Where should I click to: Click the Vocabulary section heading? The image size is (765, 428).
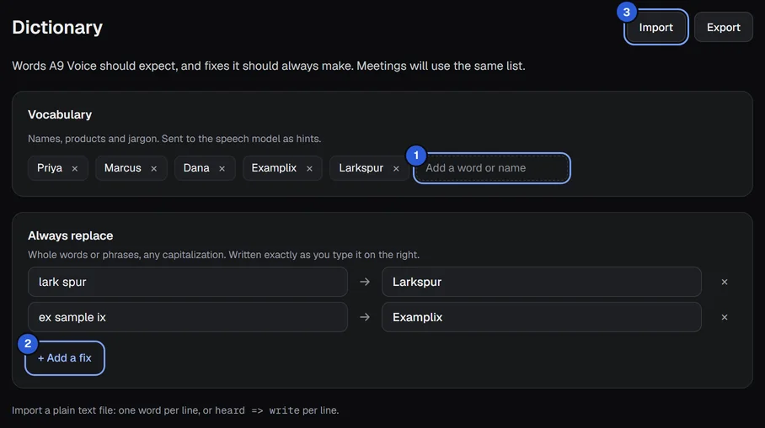60,114
